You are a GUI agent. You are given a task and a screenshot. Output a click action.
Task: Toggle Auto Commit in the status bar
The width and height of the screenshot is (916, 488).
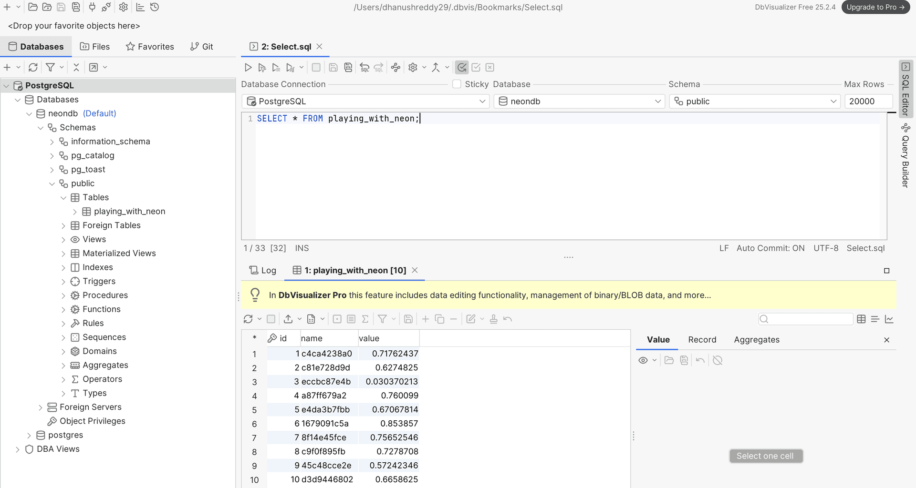(770, 248)
